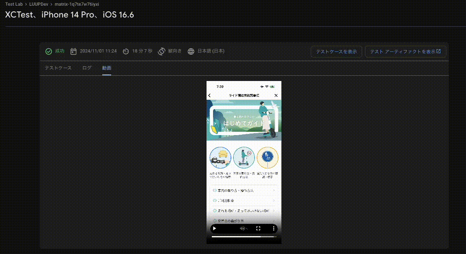
Task: Tap the X close icon in phone screen
Action: pyautogui.click(x=276, y=95)
